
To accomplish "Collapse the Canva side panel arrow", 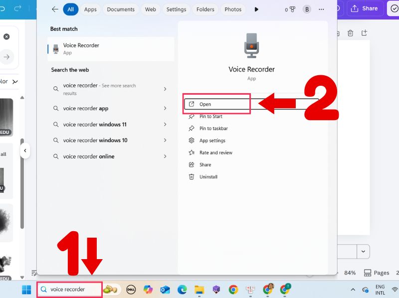I will [25, 150].
